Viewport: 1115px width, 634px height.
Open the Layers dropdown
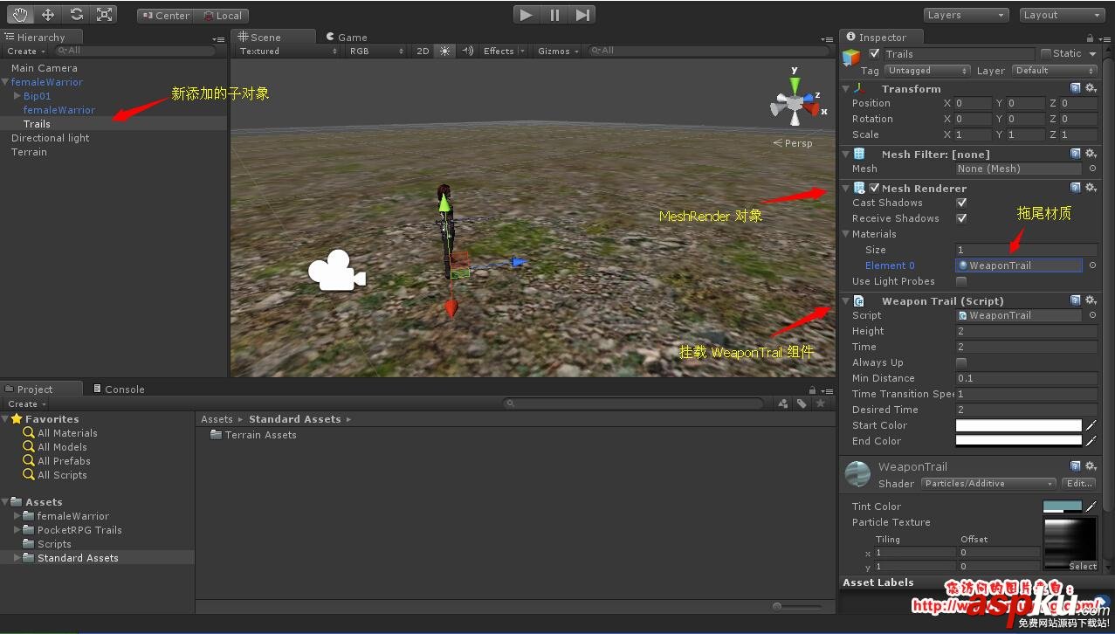(966, 15)
